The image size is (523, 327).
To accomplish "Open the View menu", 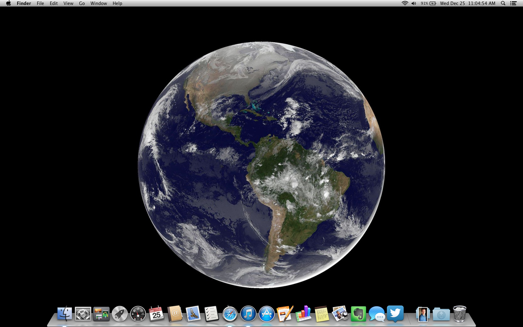I will point(68,3).
